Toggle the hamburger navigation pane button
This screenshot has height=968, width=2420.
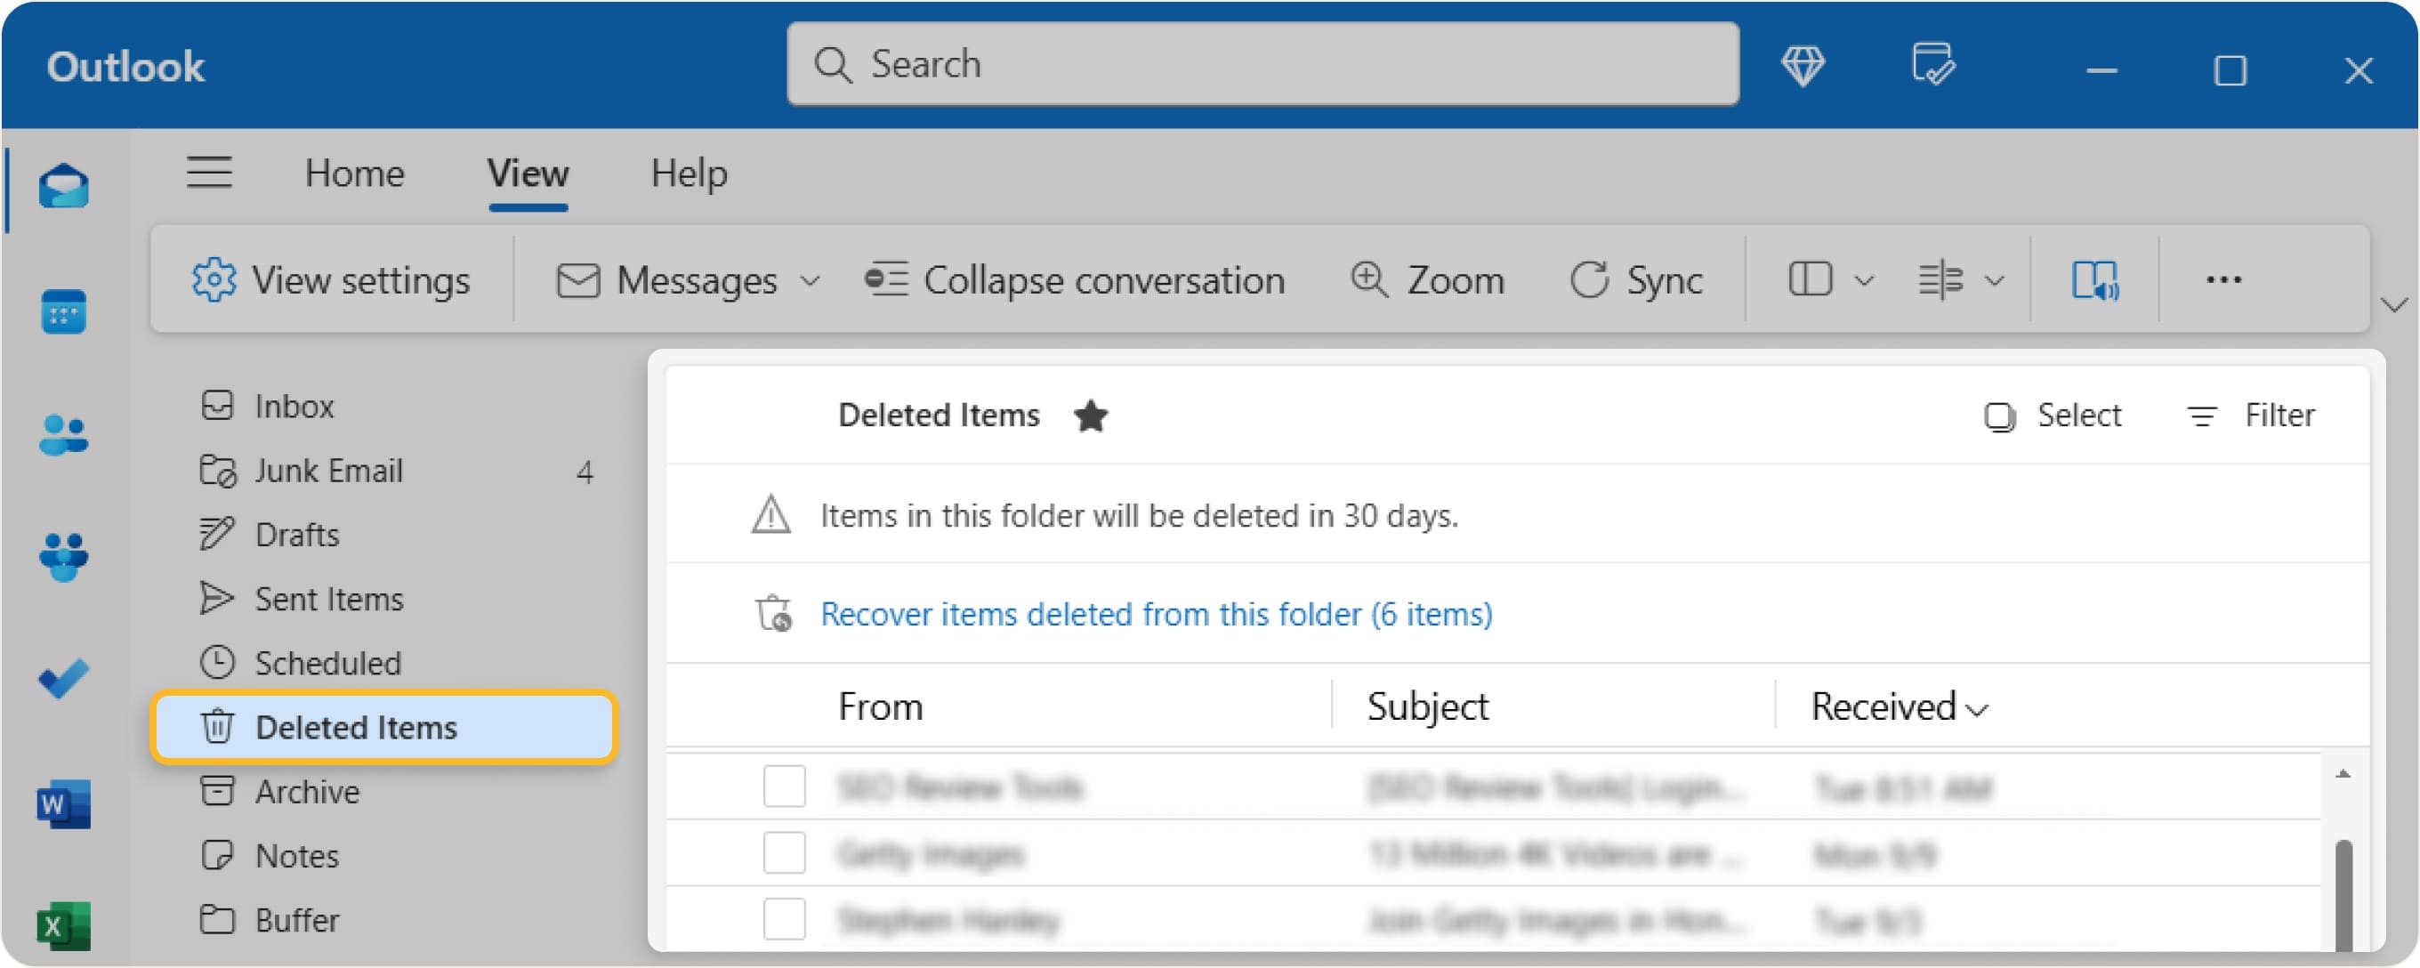tap(208, 173)
